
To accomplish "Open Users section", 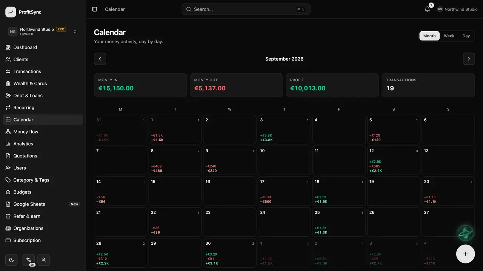I will [43, 168].
